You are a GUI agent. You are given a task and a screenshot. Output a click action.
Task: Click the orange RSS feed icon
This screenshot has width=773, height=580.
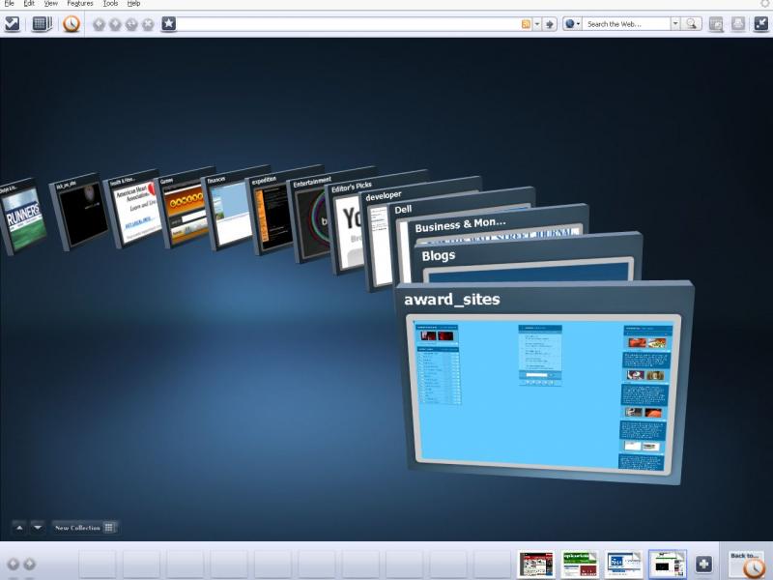[x=526, y=24]
